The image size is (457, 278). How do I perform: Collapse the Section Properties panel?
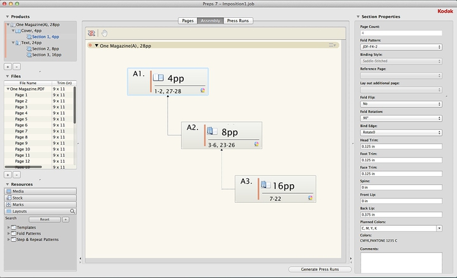[357, 17]
